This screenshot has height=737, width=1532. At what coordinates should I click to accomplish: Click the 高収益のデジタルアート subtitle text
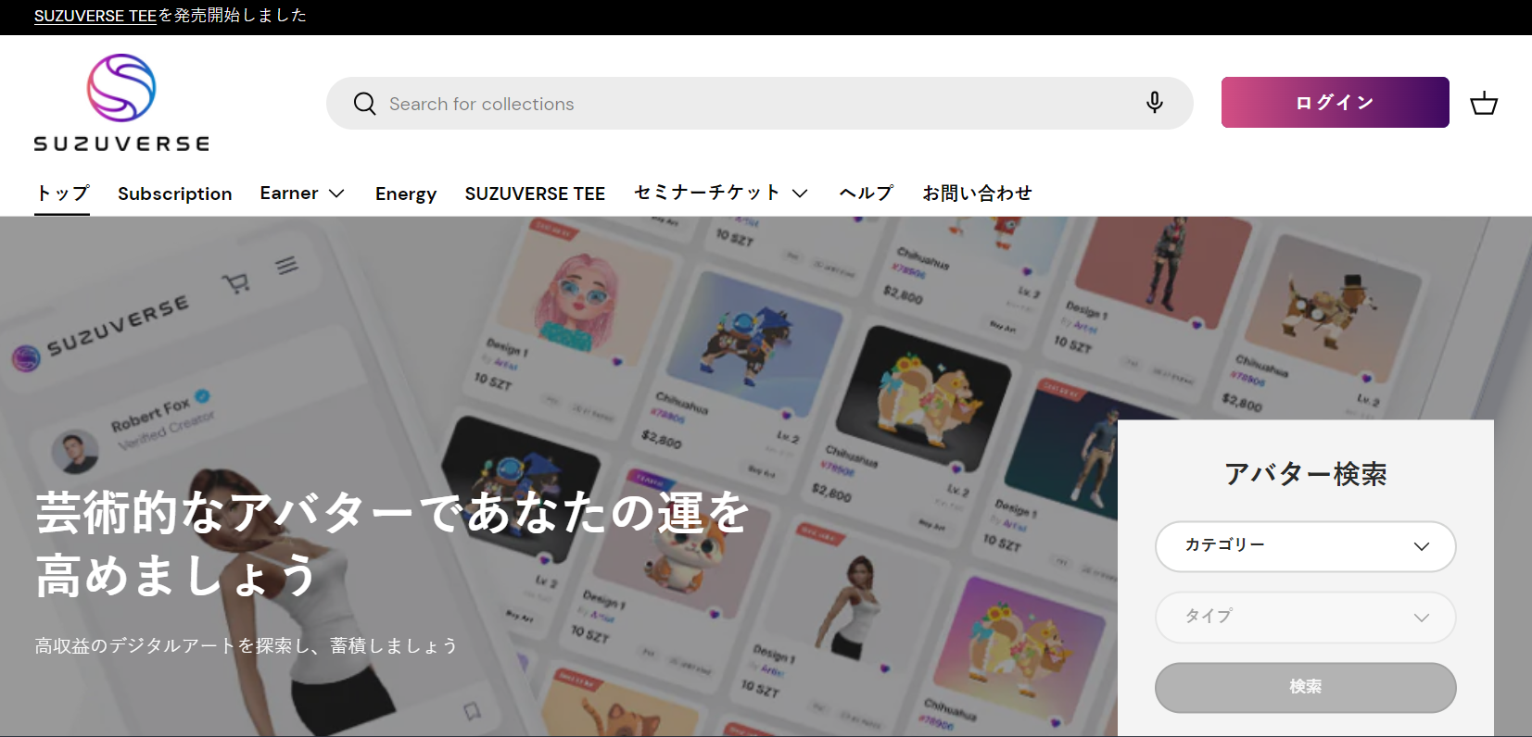click(x=247, y=645)
